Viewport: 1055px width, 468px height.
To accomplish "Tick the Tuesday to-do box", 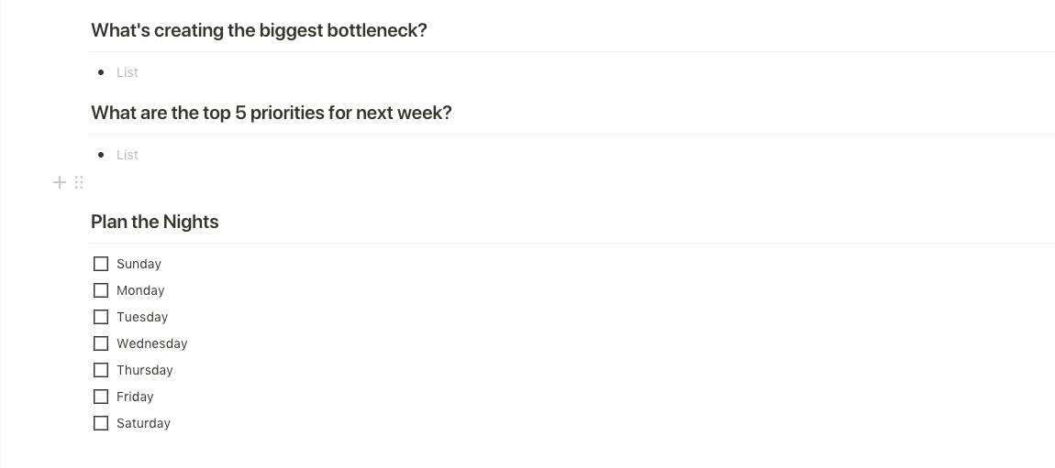I will tap(101, 317).
